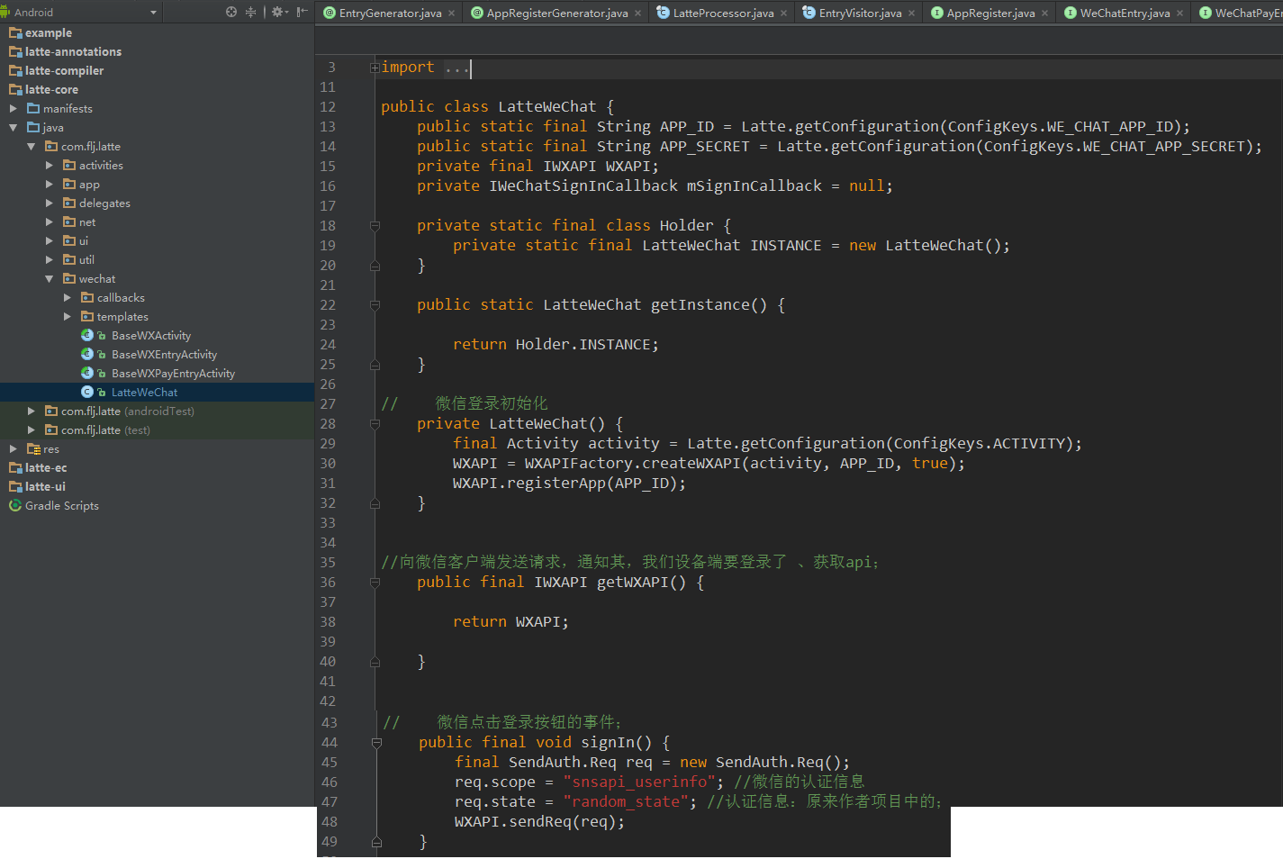
Task: Click the class name LatteWeChat on line 12
Action: [x=547, y=107]
